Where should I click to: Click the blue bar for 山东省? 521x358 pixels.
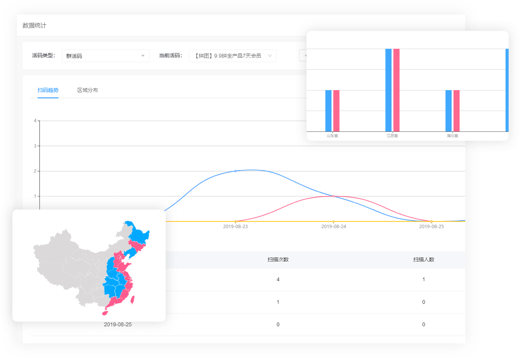click(x=328, y=111)
